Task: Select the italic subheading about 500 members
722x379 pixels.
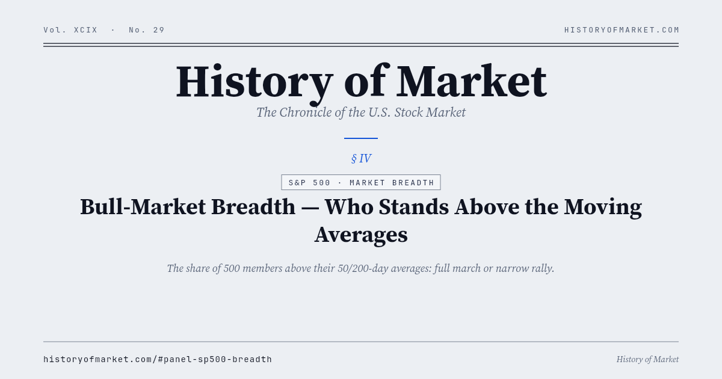Action: coord(361,268)
